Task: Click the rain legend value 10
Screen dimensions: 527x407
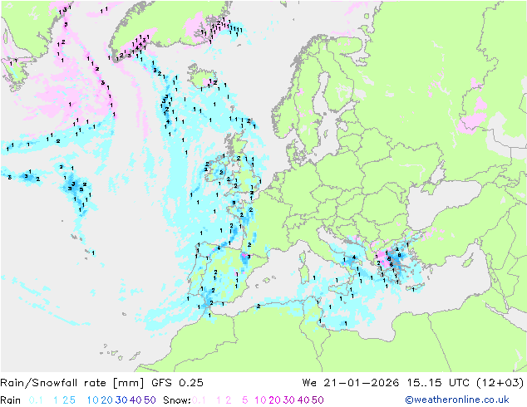Action: [x=92, y=400]
